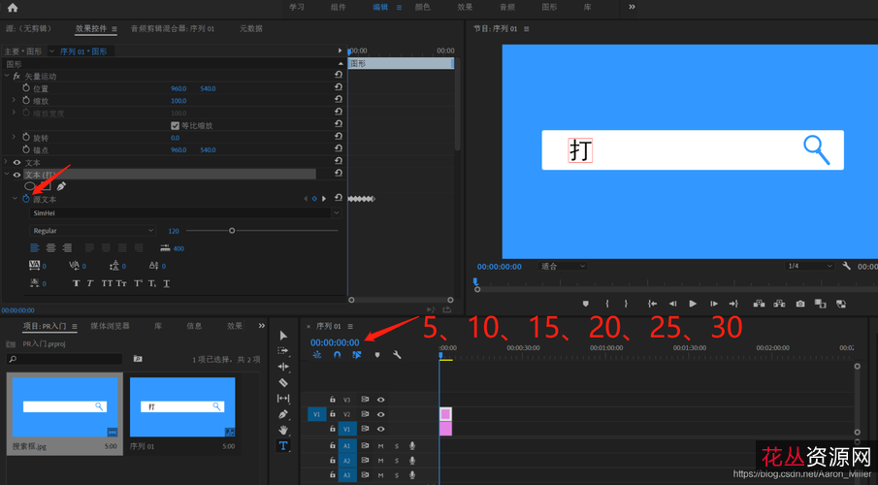Select the Type tool in the toolbar
The height and width of the screenshot is (485, 878).
(283, 445)
